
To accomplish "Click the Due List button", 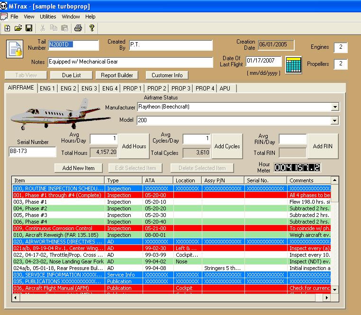I will 72,75.
